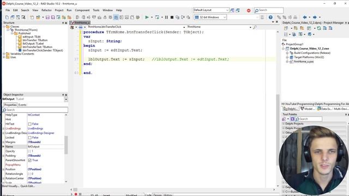Select edtInput: TEdit in Structure tree

pyautogui.click(x=32, y=37)
